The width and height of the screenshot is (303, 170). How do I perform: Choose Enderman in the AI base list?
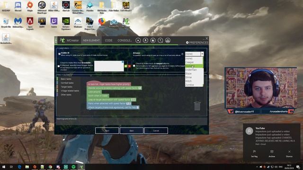pos(194,70)
